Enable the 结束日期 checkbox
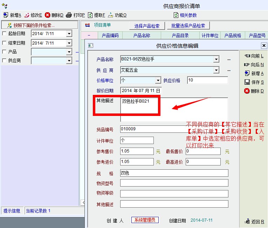The image size is (268, 228). [4, 43]
